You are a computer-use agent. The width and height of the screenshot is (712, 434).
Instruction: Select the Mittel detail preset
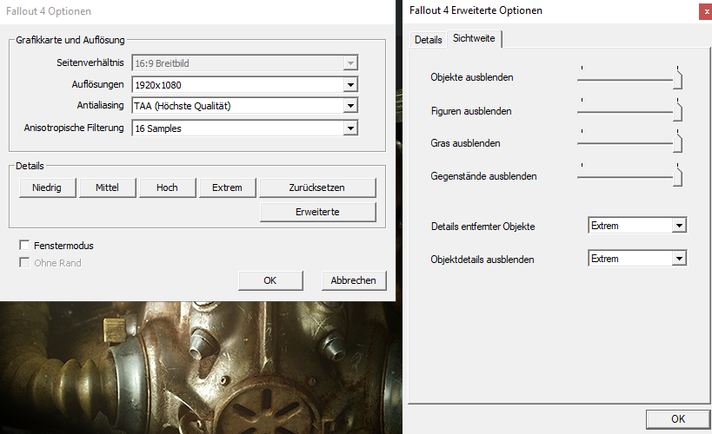(x=107, y=187)
